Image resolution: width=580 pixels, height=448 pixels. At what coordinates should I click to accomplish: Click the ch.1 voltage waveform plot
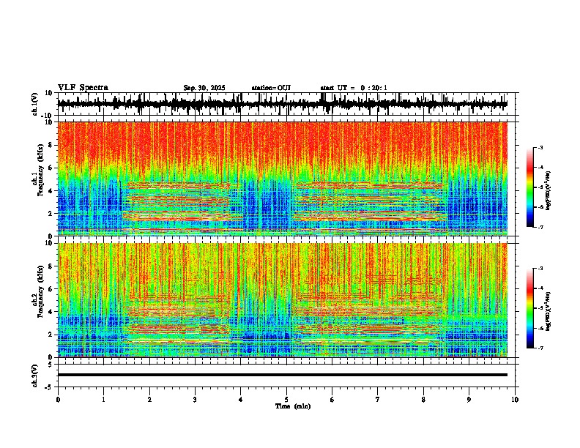[283, 104]
